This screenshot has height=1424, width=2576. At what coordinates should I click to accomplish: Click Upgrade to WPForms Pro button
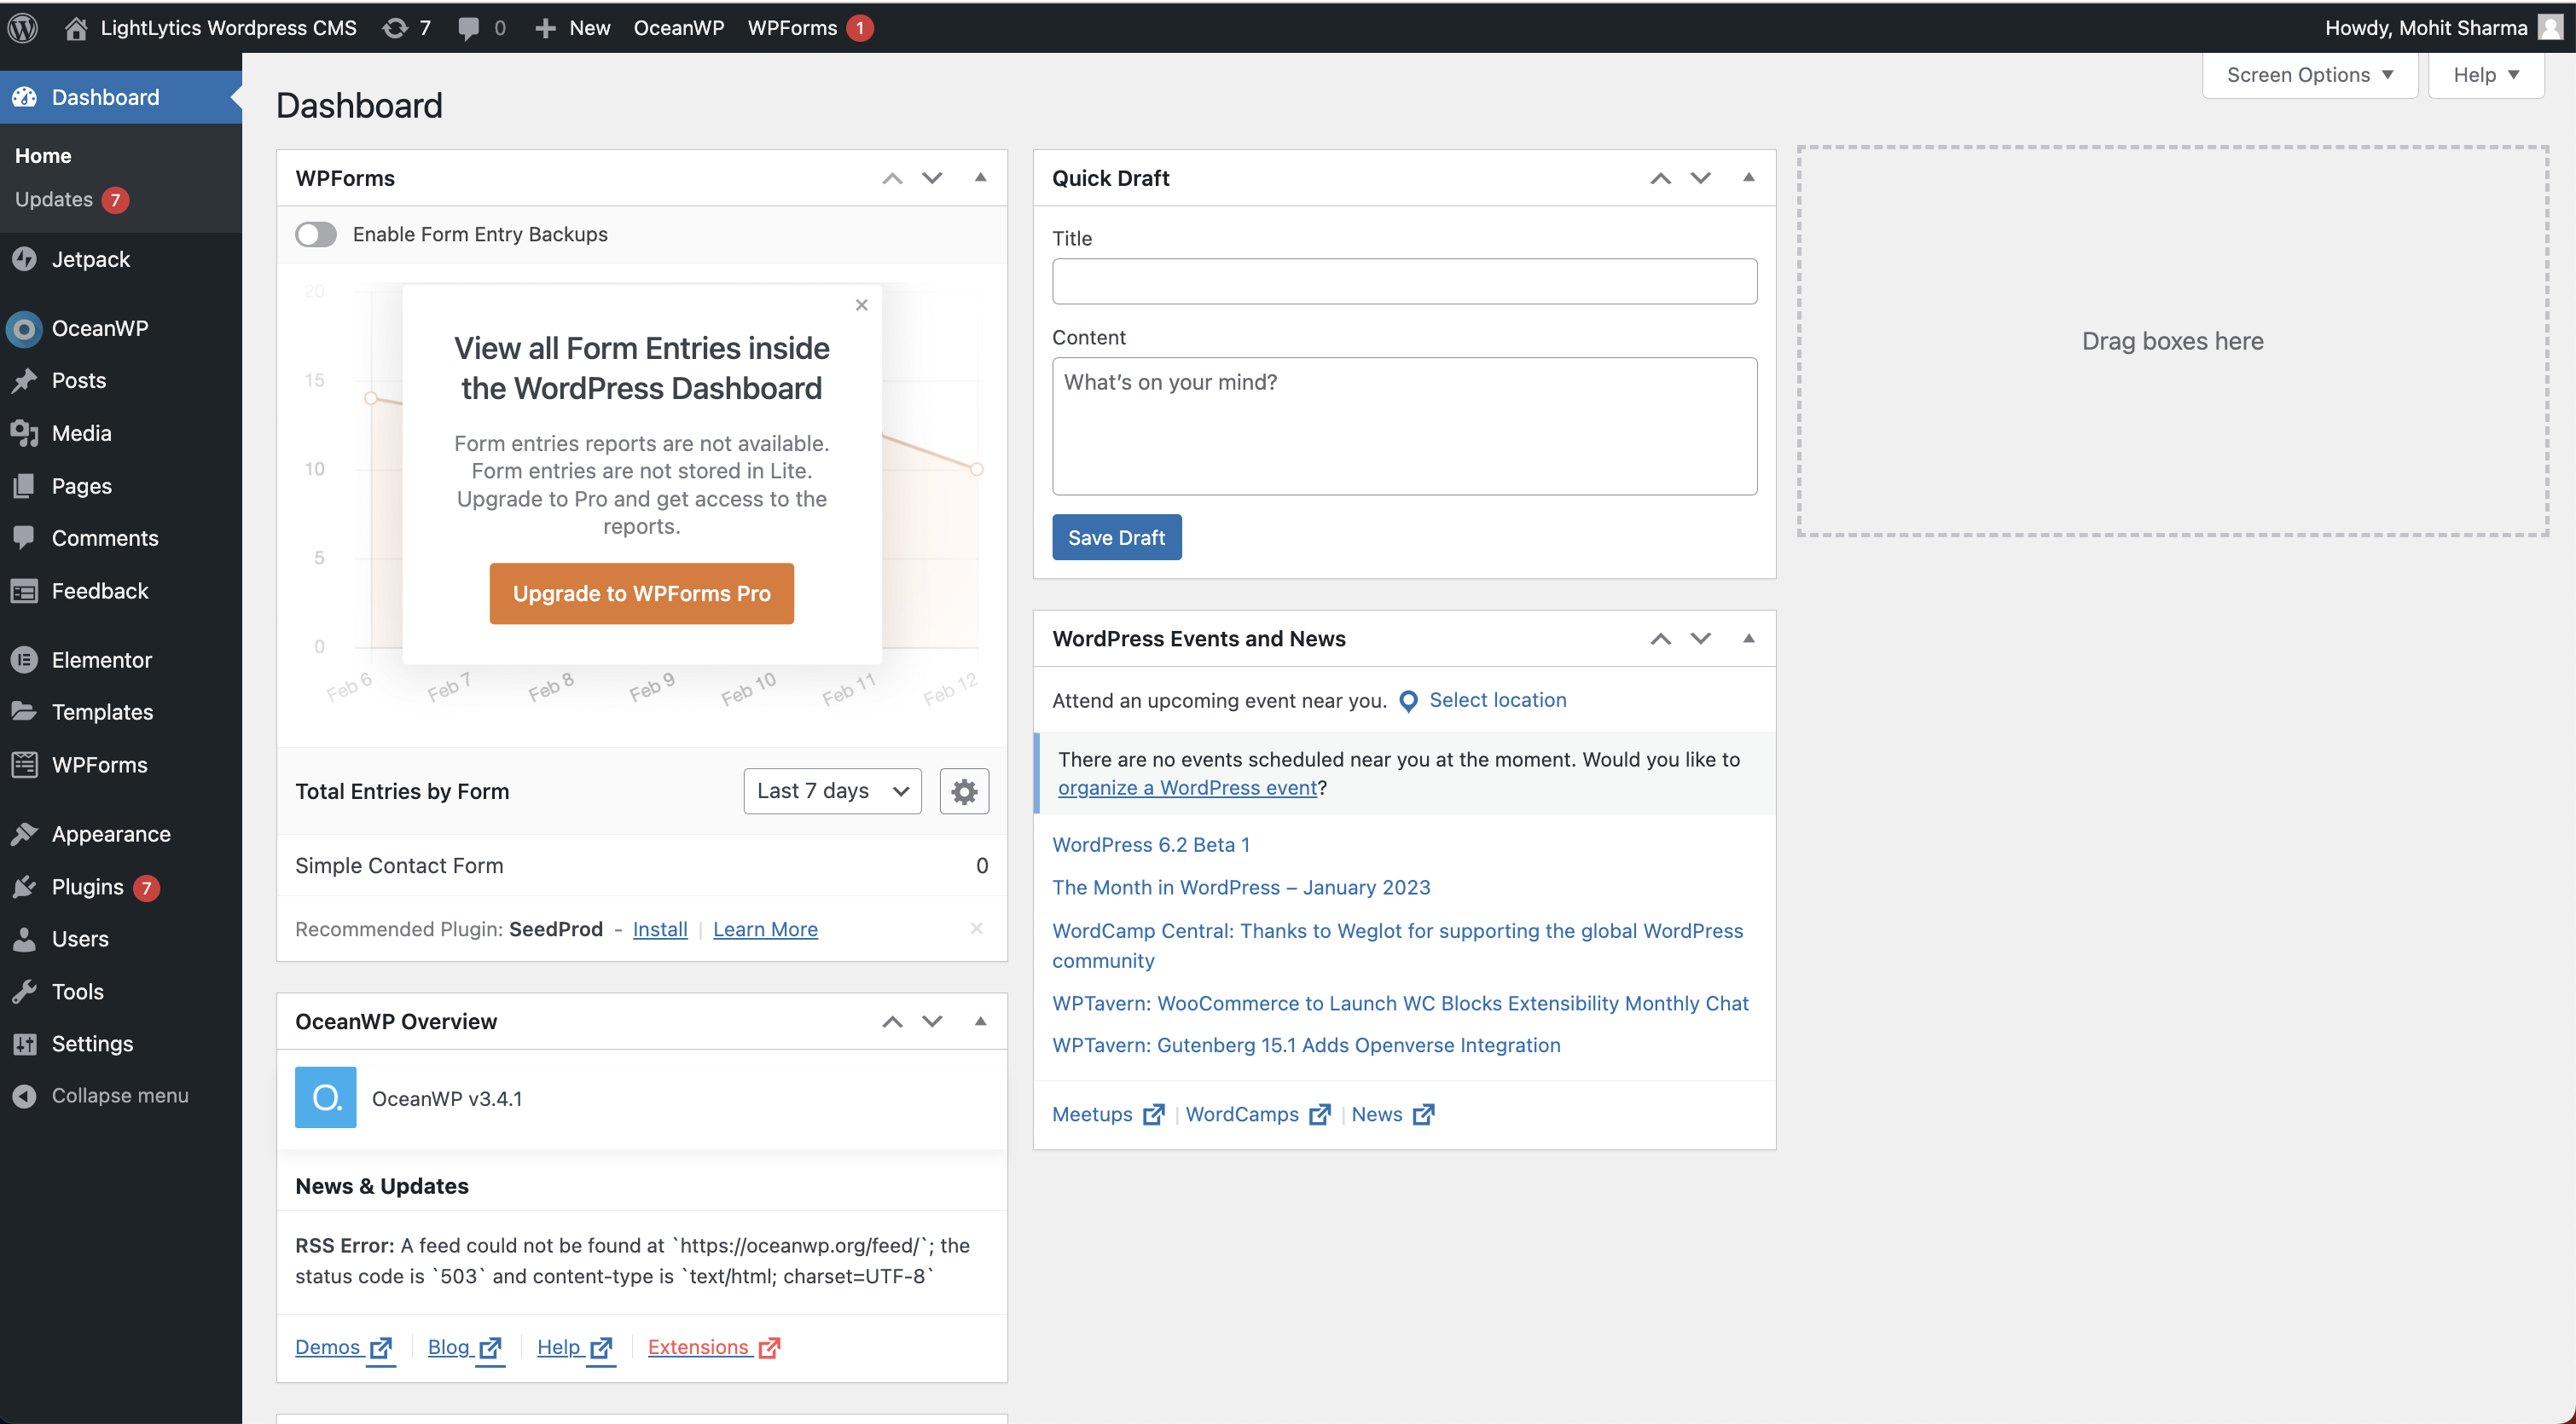[x=641, y=593]
